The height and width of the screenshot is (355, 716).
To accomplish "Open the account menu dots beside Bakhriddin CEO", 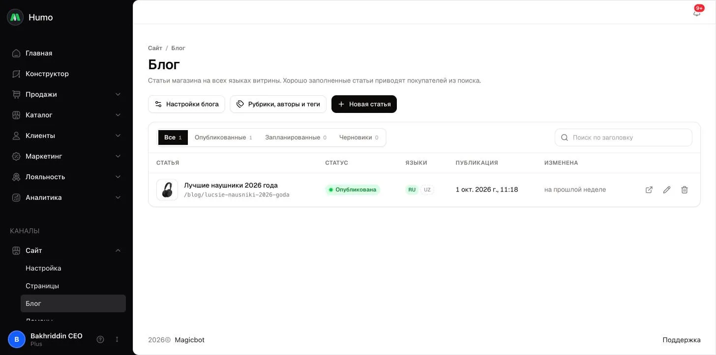I will point(117,339).
